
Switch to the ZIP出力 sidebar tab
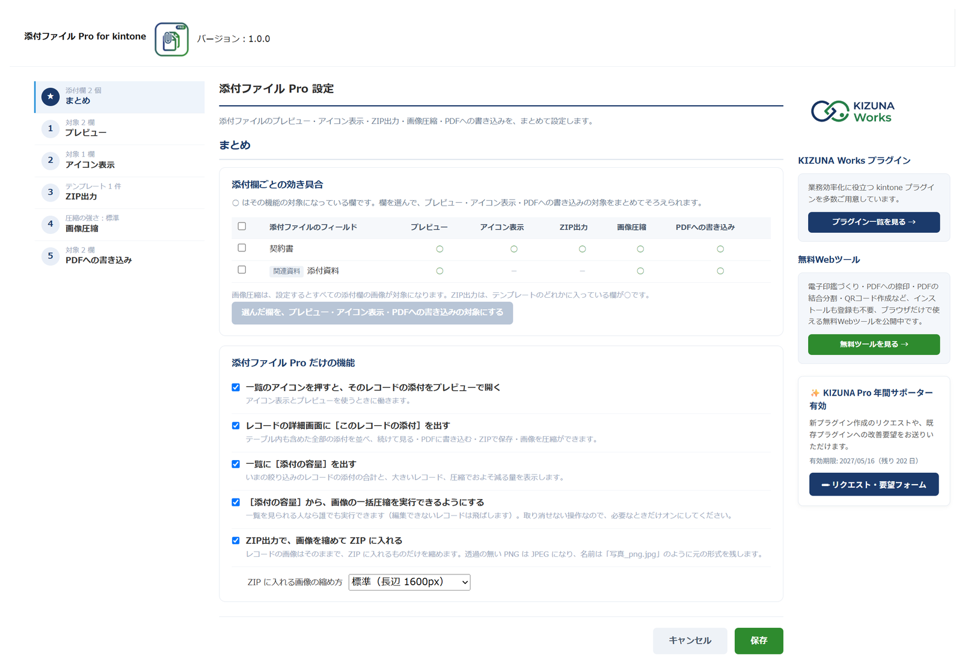pos(120,192)
